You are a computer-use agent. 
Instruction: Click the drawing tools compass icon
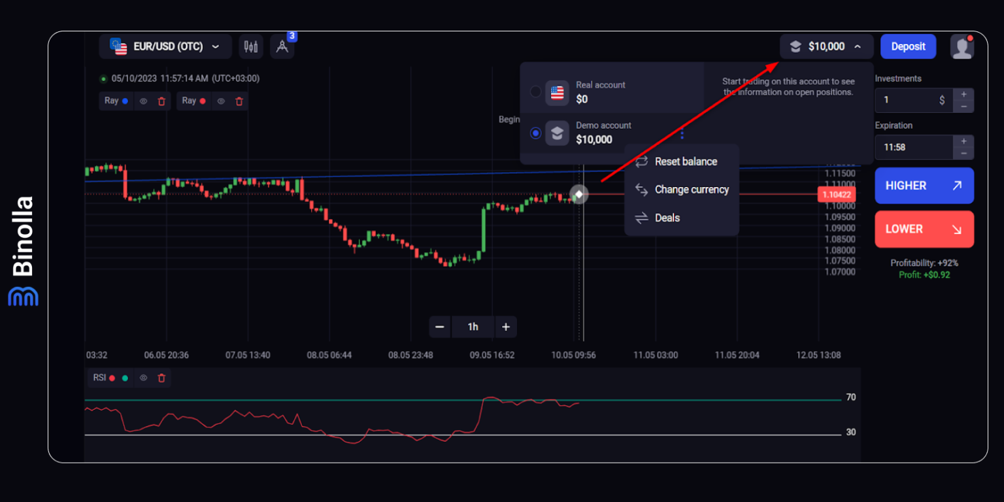[x=282, y=46]
